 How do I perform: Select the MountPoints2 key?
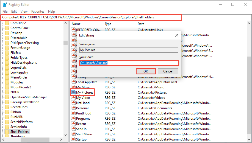click(x=21, y=87)
